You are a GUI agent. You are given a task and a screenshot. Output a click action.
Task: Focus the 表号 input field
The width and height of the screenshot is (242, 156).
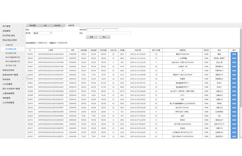click(48, 30)
